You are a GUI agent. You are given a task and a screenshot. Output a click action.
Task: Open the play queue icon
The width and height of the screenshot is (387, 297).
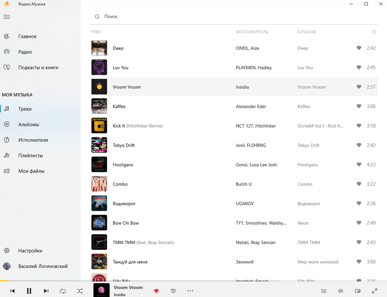(324, 291)
